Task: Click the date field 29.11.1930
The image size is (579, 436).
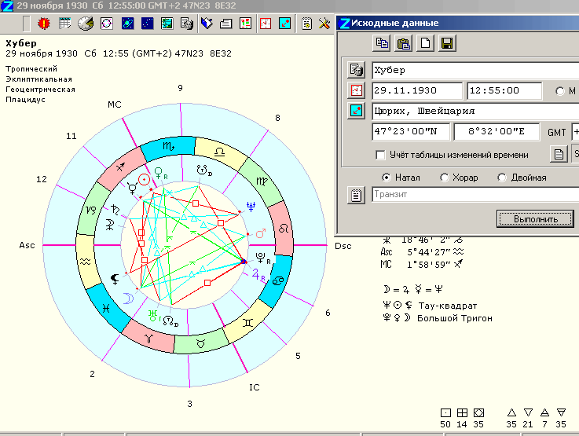Action: [x=417, y=91]
